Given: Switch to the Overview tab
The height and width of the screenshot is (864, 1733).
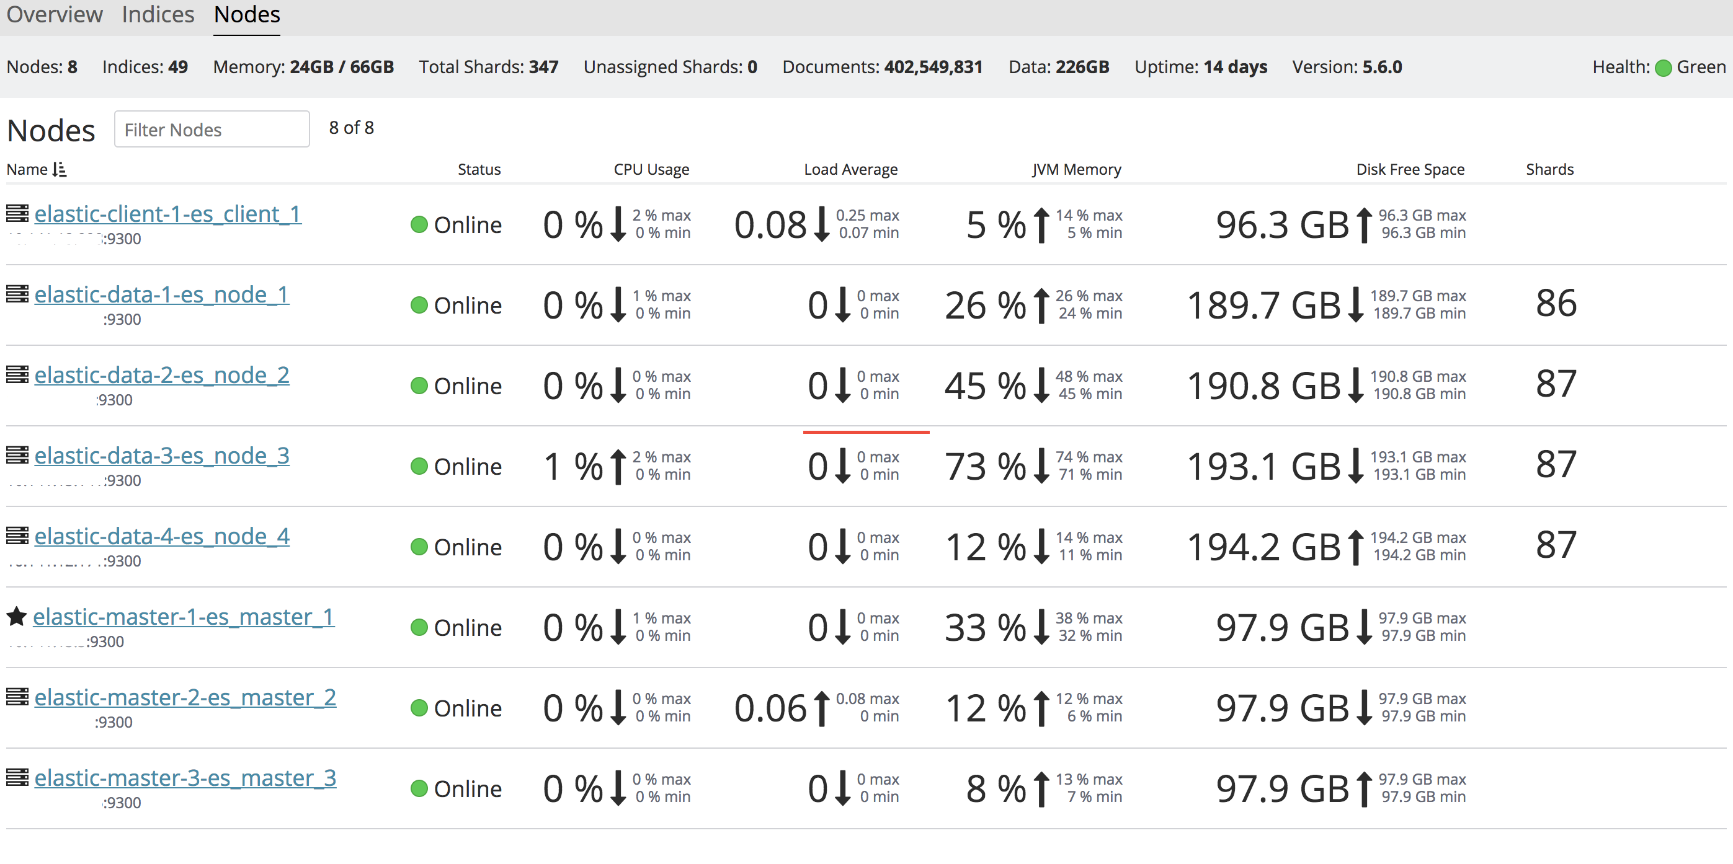Looking at the screenshot, I should coord(55,15).
